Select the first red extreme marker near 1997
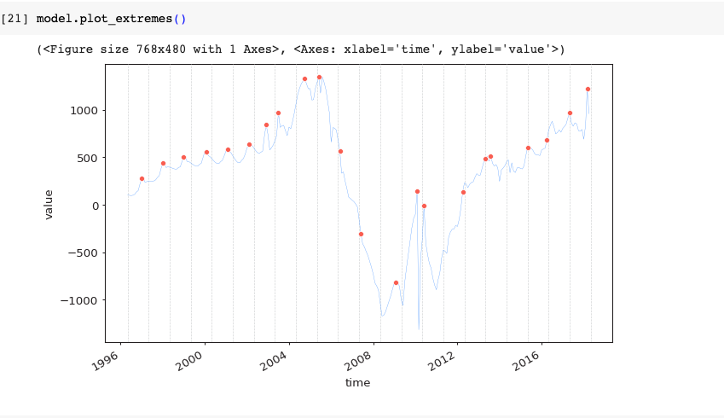Viewport: 724px width, 418px height. (x=142, y=179)
